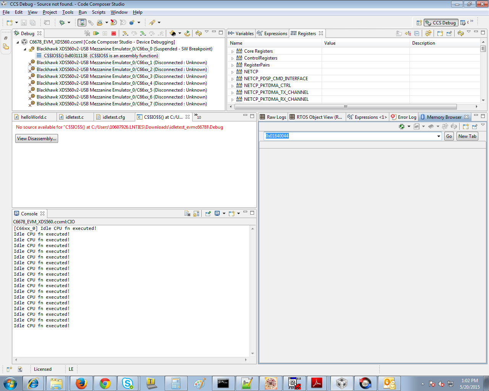489x391 pixels.
Task: Click the 'Licensed' status bar text
Action: (42, 369)
